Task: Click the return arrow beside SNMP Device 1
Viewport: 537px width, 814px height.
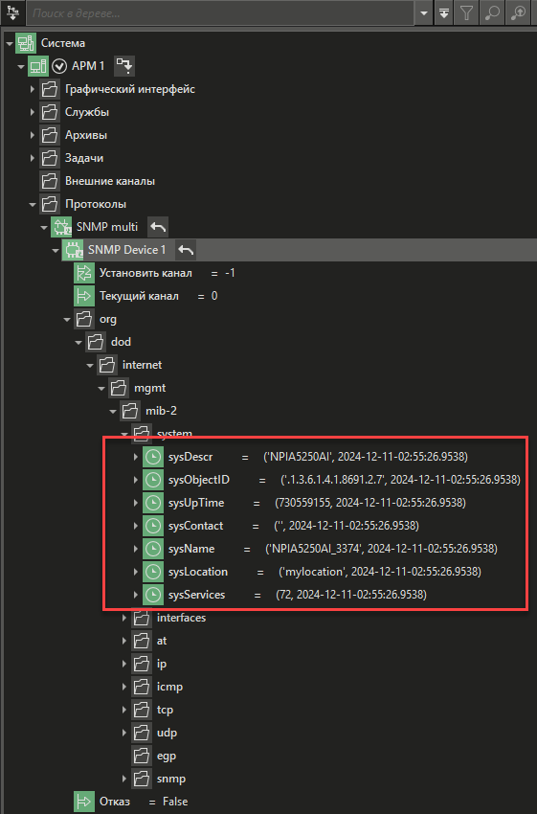Action: click(186, 250)
